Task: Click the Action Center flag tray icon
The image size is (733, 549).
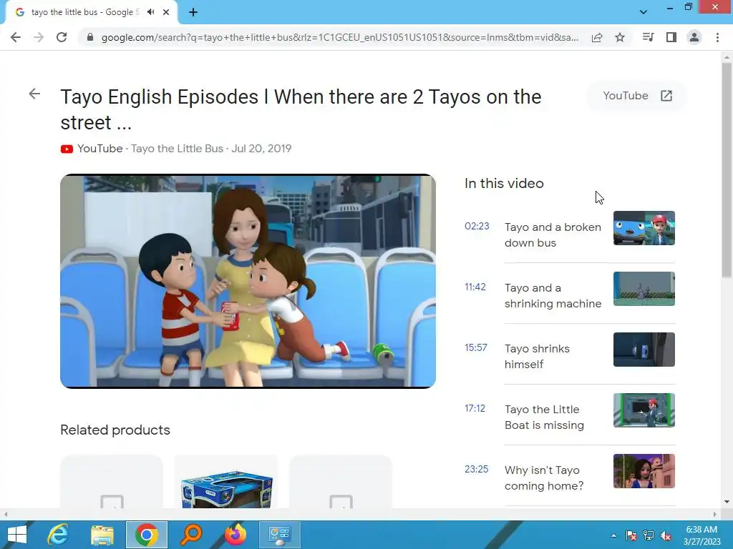Action: [x=631, y=535]
